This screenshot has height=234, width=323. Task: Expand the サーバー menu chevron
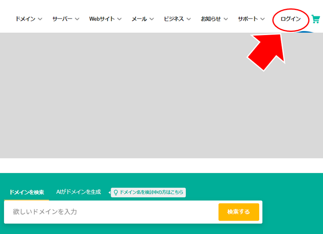click(77, 19)
